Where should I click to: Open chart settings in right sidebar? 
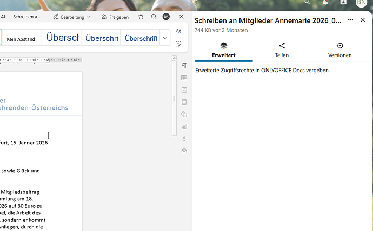184,127
